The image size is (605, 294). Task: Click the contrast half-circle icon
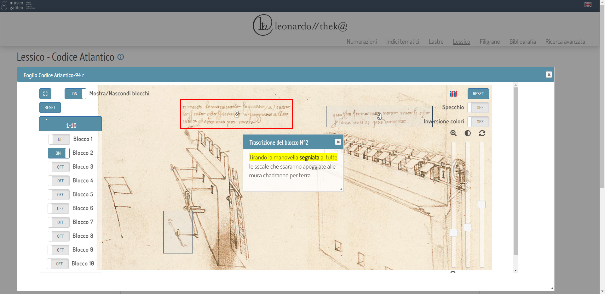pos(468,133)
